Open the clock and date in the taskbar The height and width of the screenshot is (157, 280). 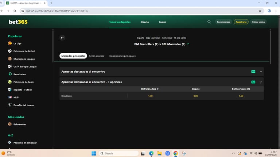tap(271, 153)
